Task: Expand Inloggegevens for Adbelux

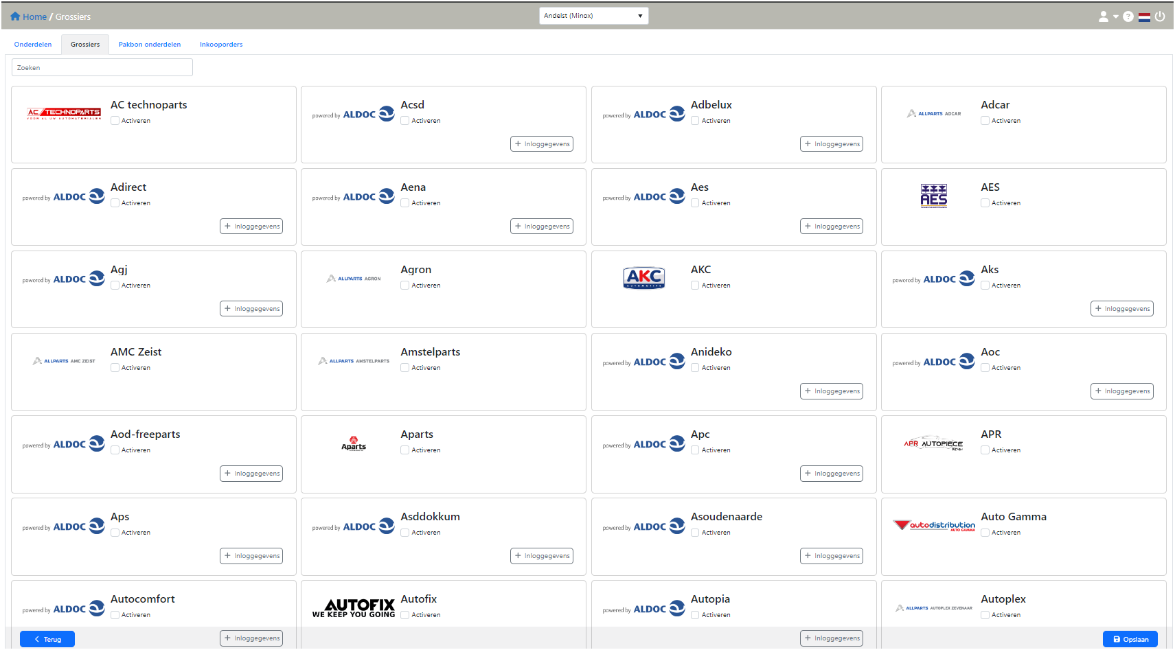Action: [831, 144]
